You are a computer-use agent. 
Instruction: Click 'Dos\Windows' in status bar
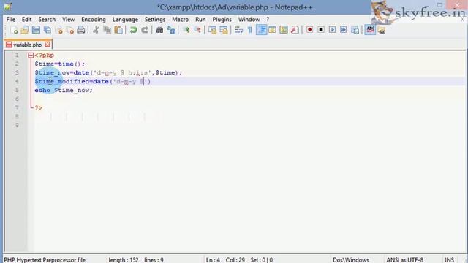351,260
